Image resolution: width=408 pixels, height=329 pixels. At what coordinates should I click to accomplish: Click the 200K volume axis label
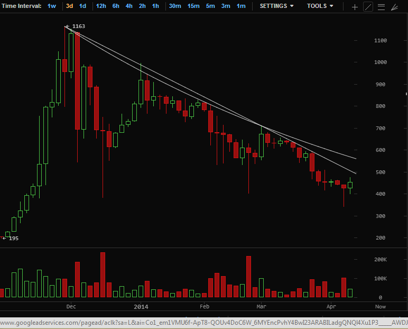pyautogui.click(x=381, y=260)
